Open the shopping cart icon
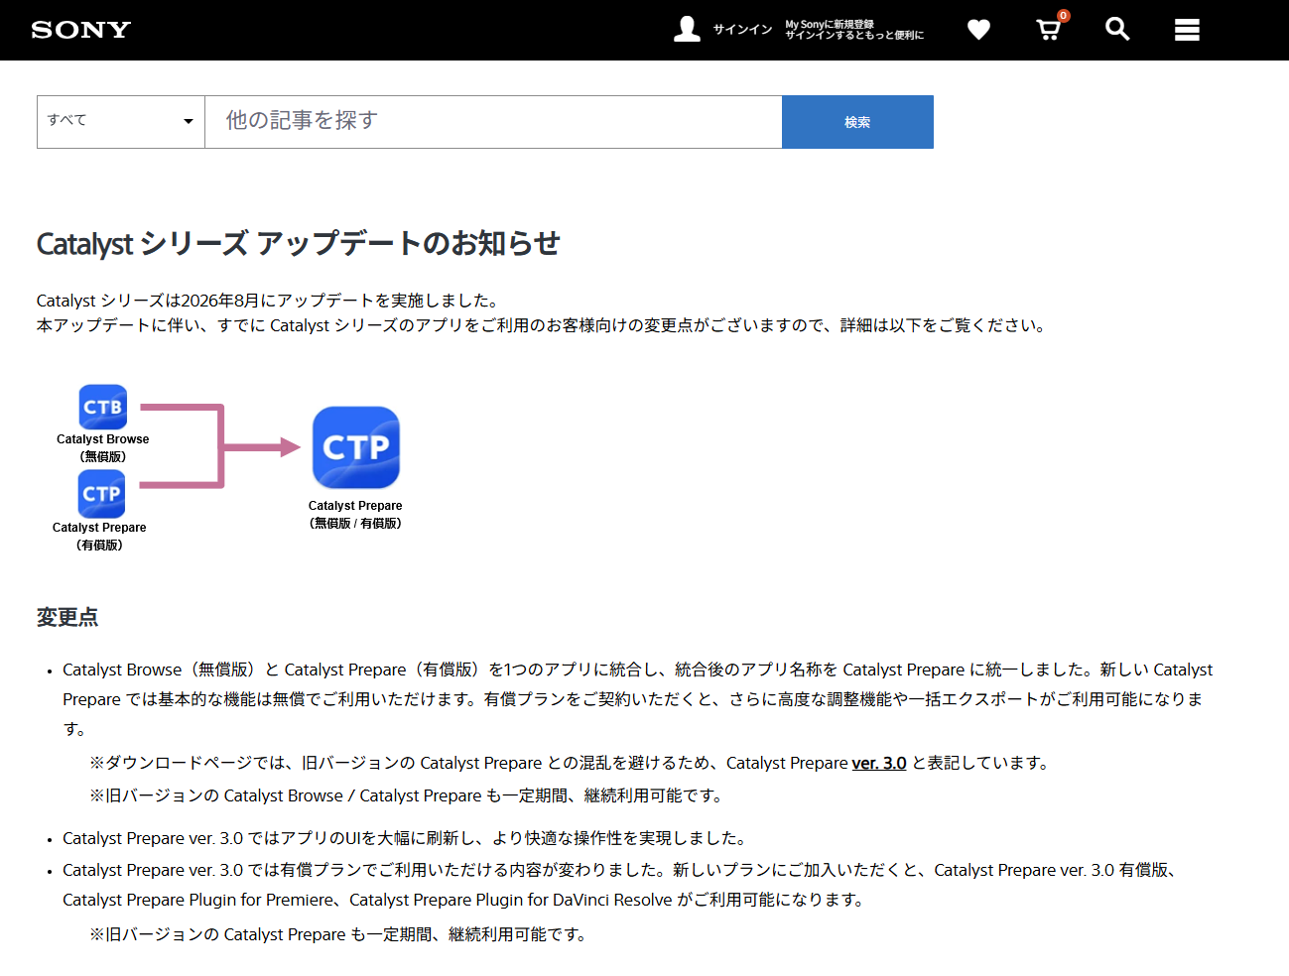Screen dimensions: 1289x976 pos(1048,30)
